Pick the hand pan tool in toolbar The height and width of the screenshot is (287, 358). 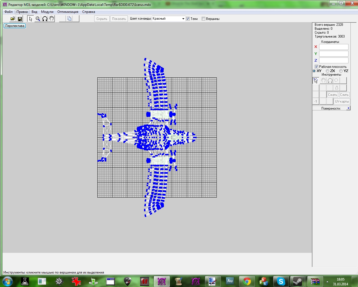pos(51,19)
